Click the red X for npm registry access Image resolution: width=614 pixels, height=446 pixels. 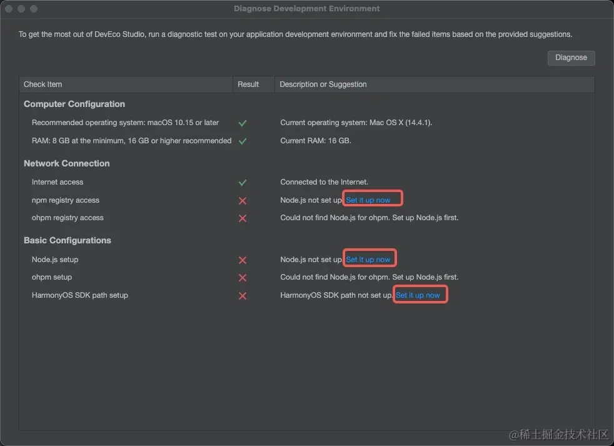(243, 201)
